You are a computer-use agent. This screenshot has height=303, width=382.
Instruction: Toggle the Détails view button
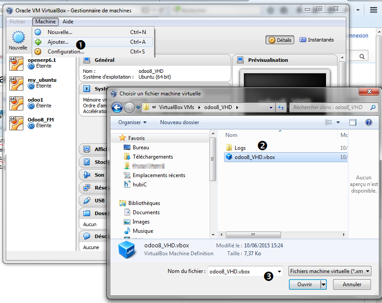[x=280, y=40]
